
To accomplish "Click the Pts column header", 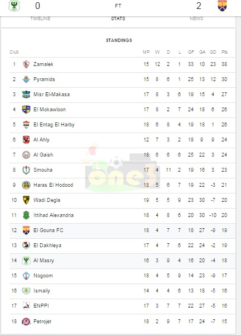I will [224, 52].
